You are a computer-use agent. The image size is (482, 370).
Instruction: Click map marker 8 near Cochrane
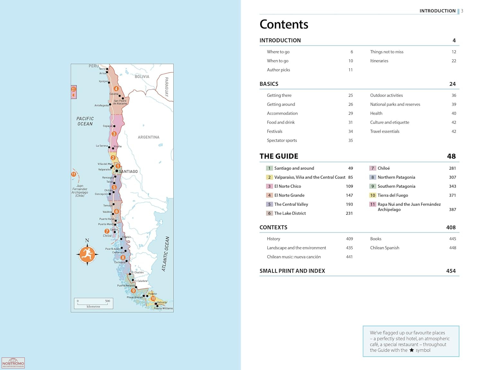123,257
